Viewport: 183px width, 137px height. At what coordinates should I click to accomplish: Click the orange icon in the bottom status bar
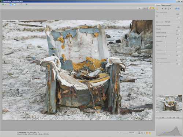[147, 133]
